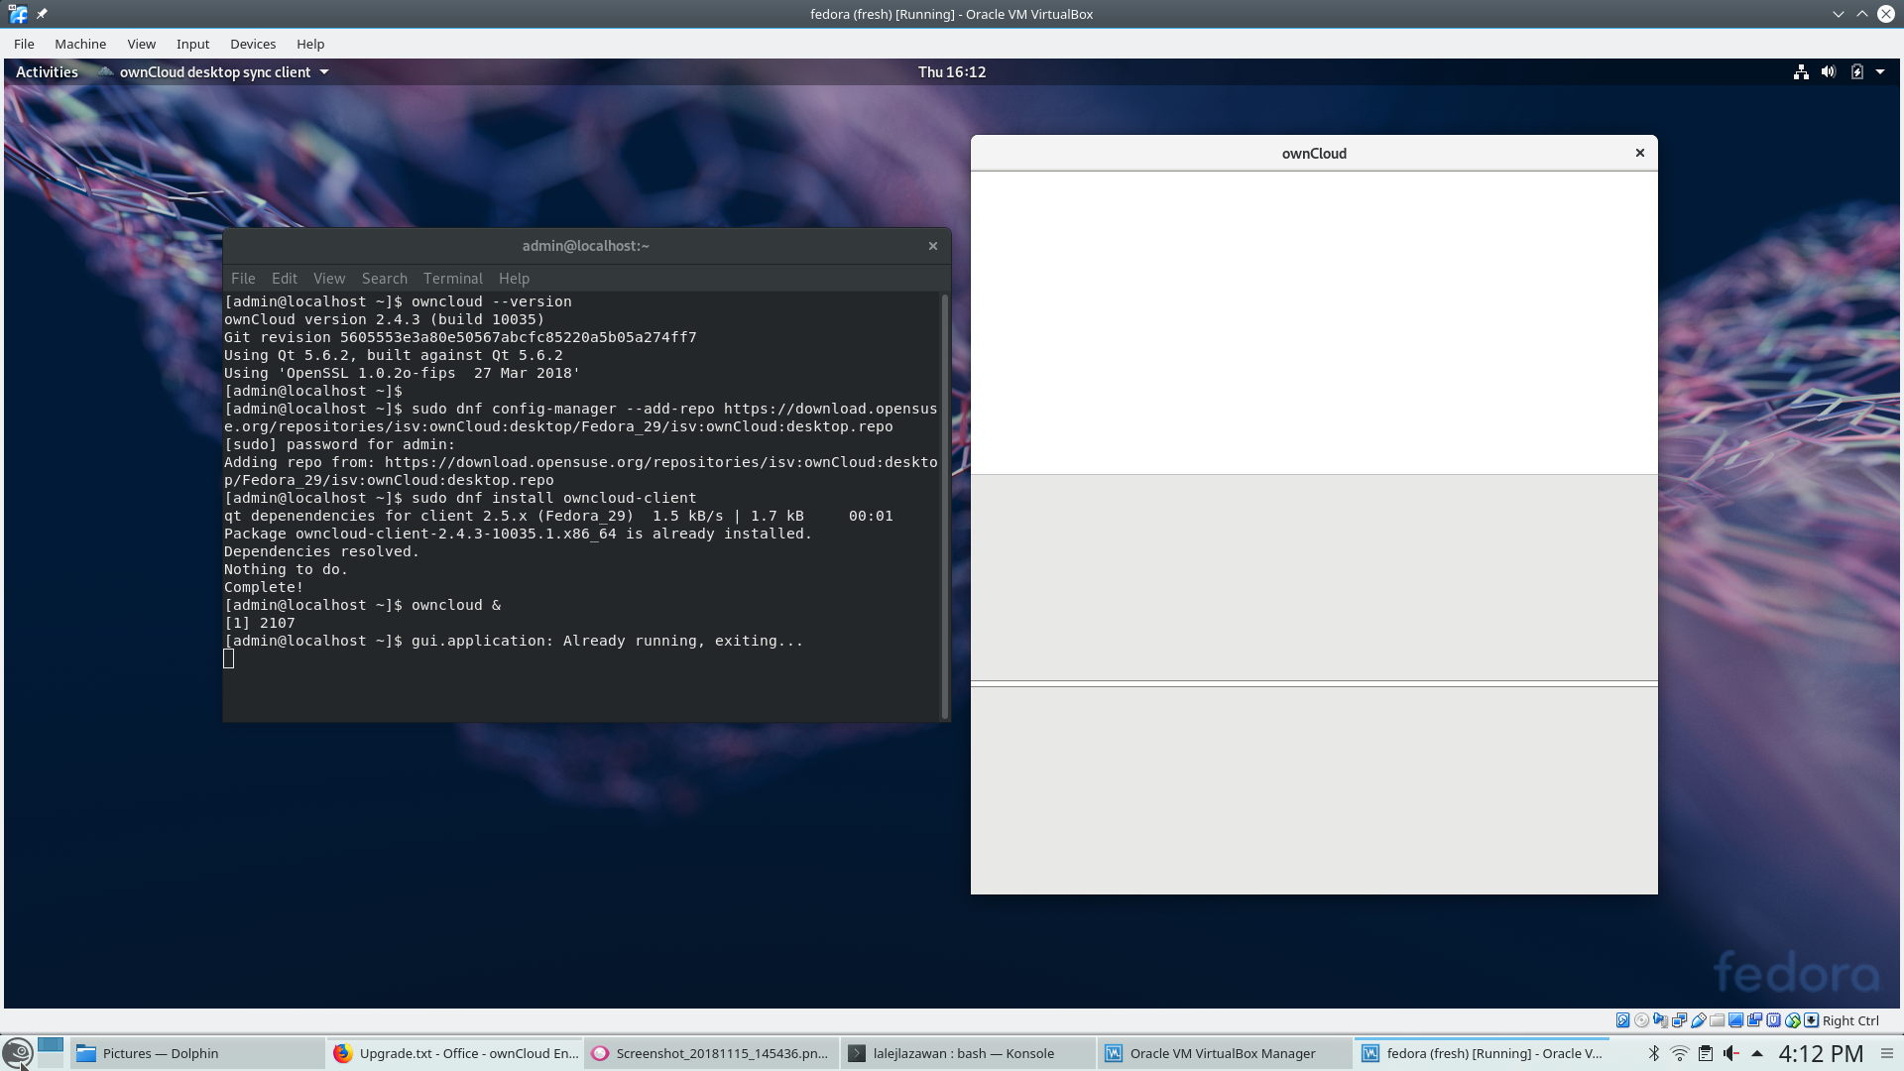
Task: Click the VirtualBox display status icon
Action: (1735, 1020)
